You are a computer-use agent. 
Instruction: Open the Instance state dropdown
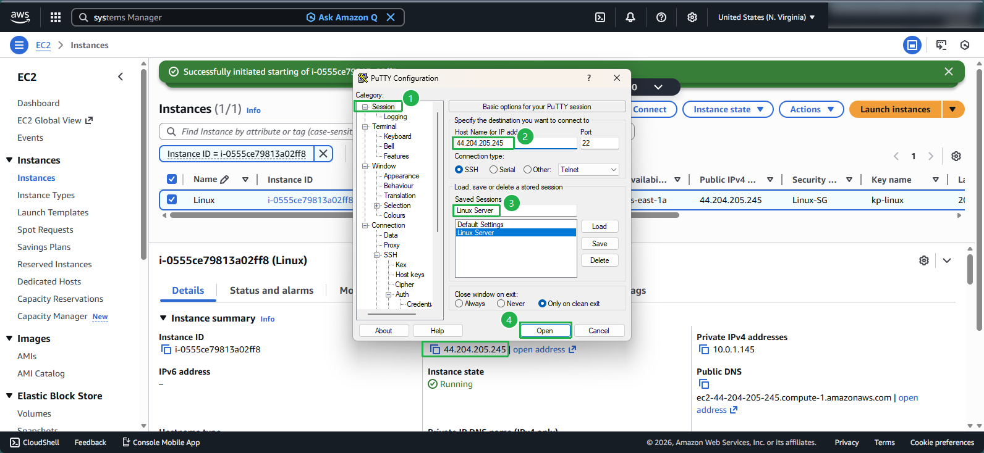click(728, 109)
